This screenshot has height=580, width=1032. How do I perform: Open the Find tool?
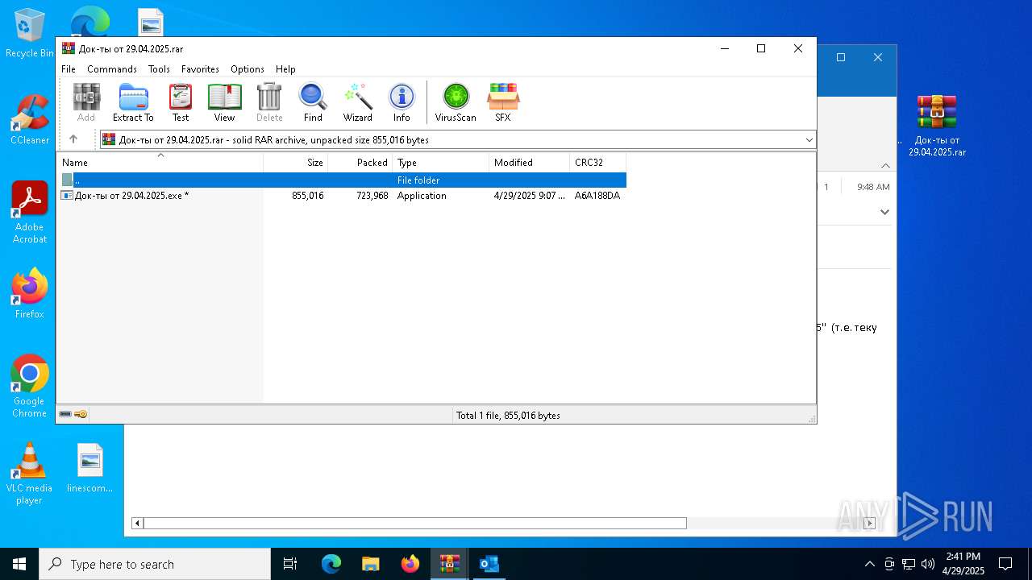pyautogui.click(x=313, y=102)
